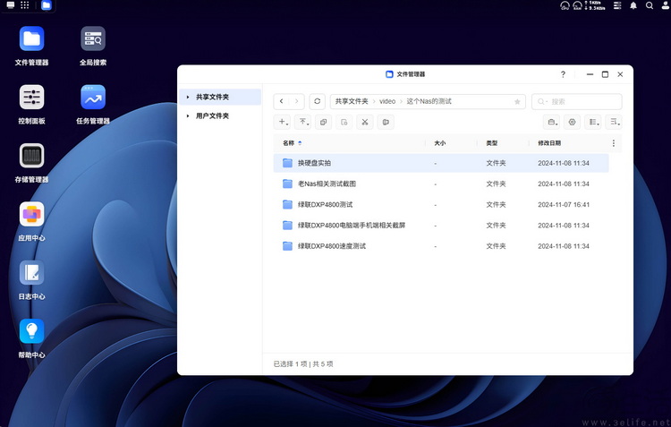Open the plus create-new dropdown

tap(282, 122)
